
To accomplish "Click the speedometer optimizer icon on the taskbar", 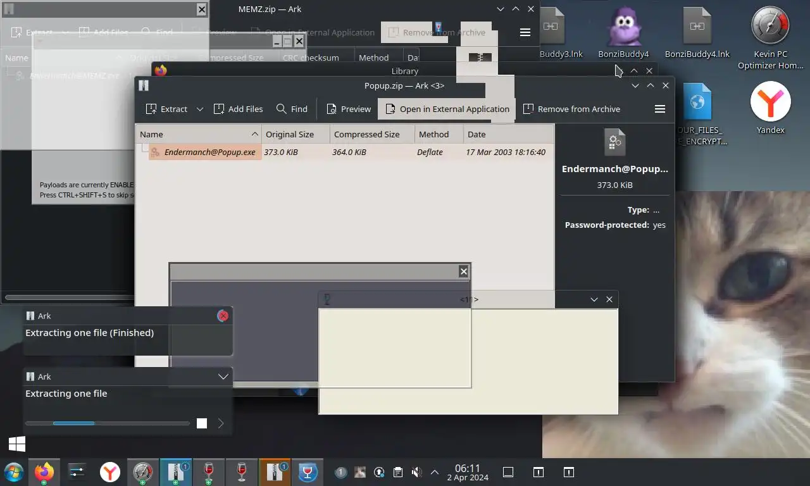I will (143, 472).
